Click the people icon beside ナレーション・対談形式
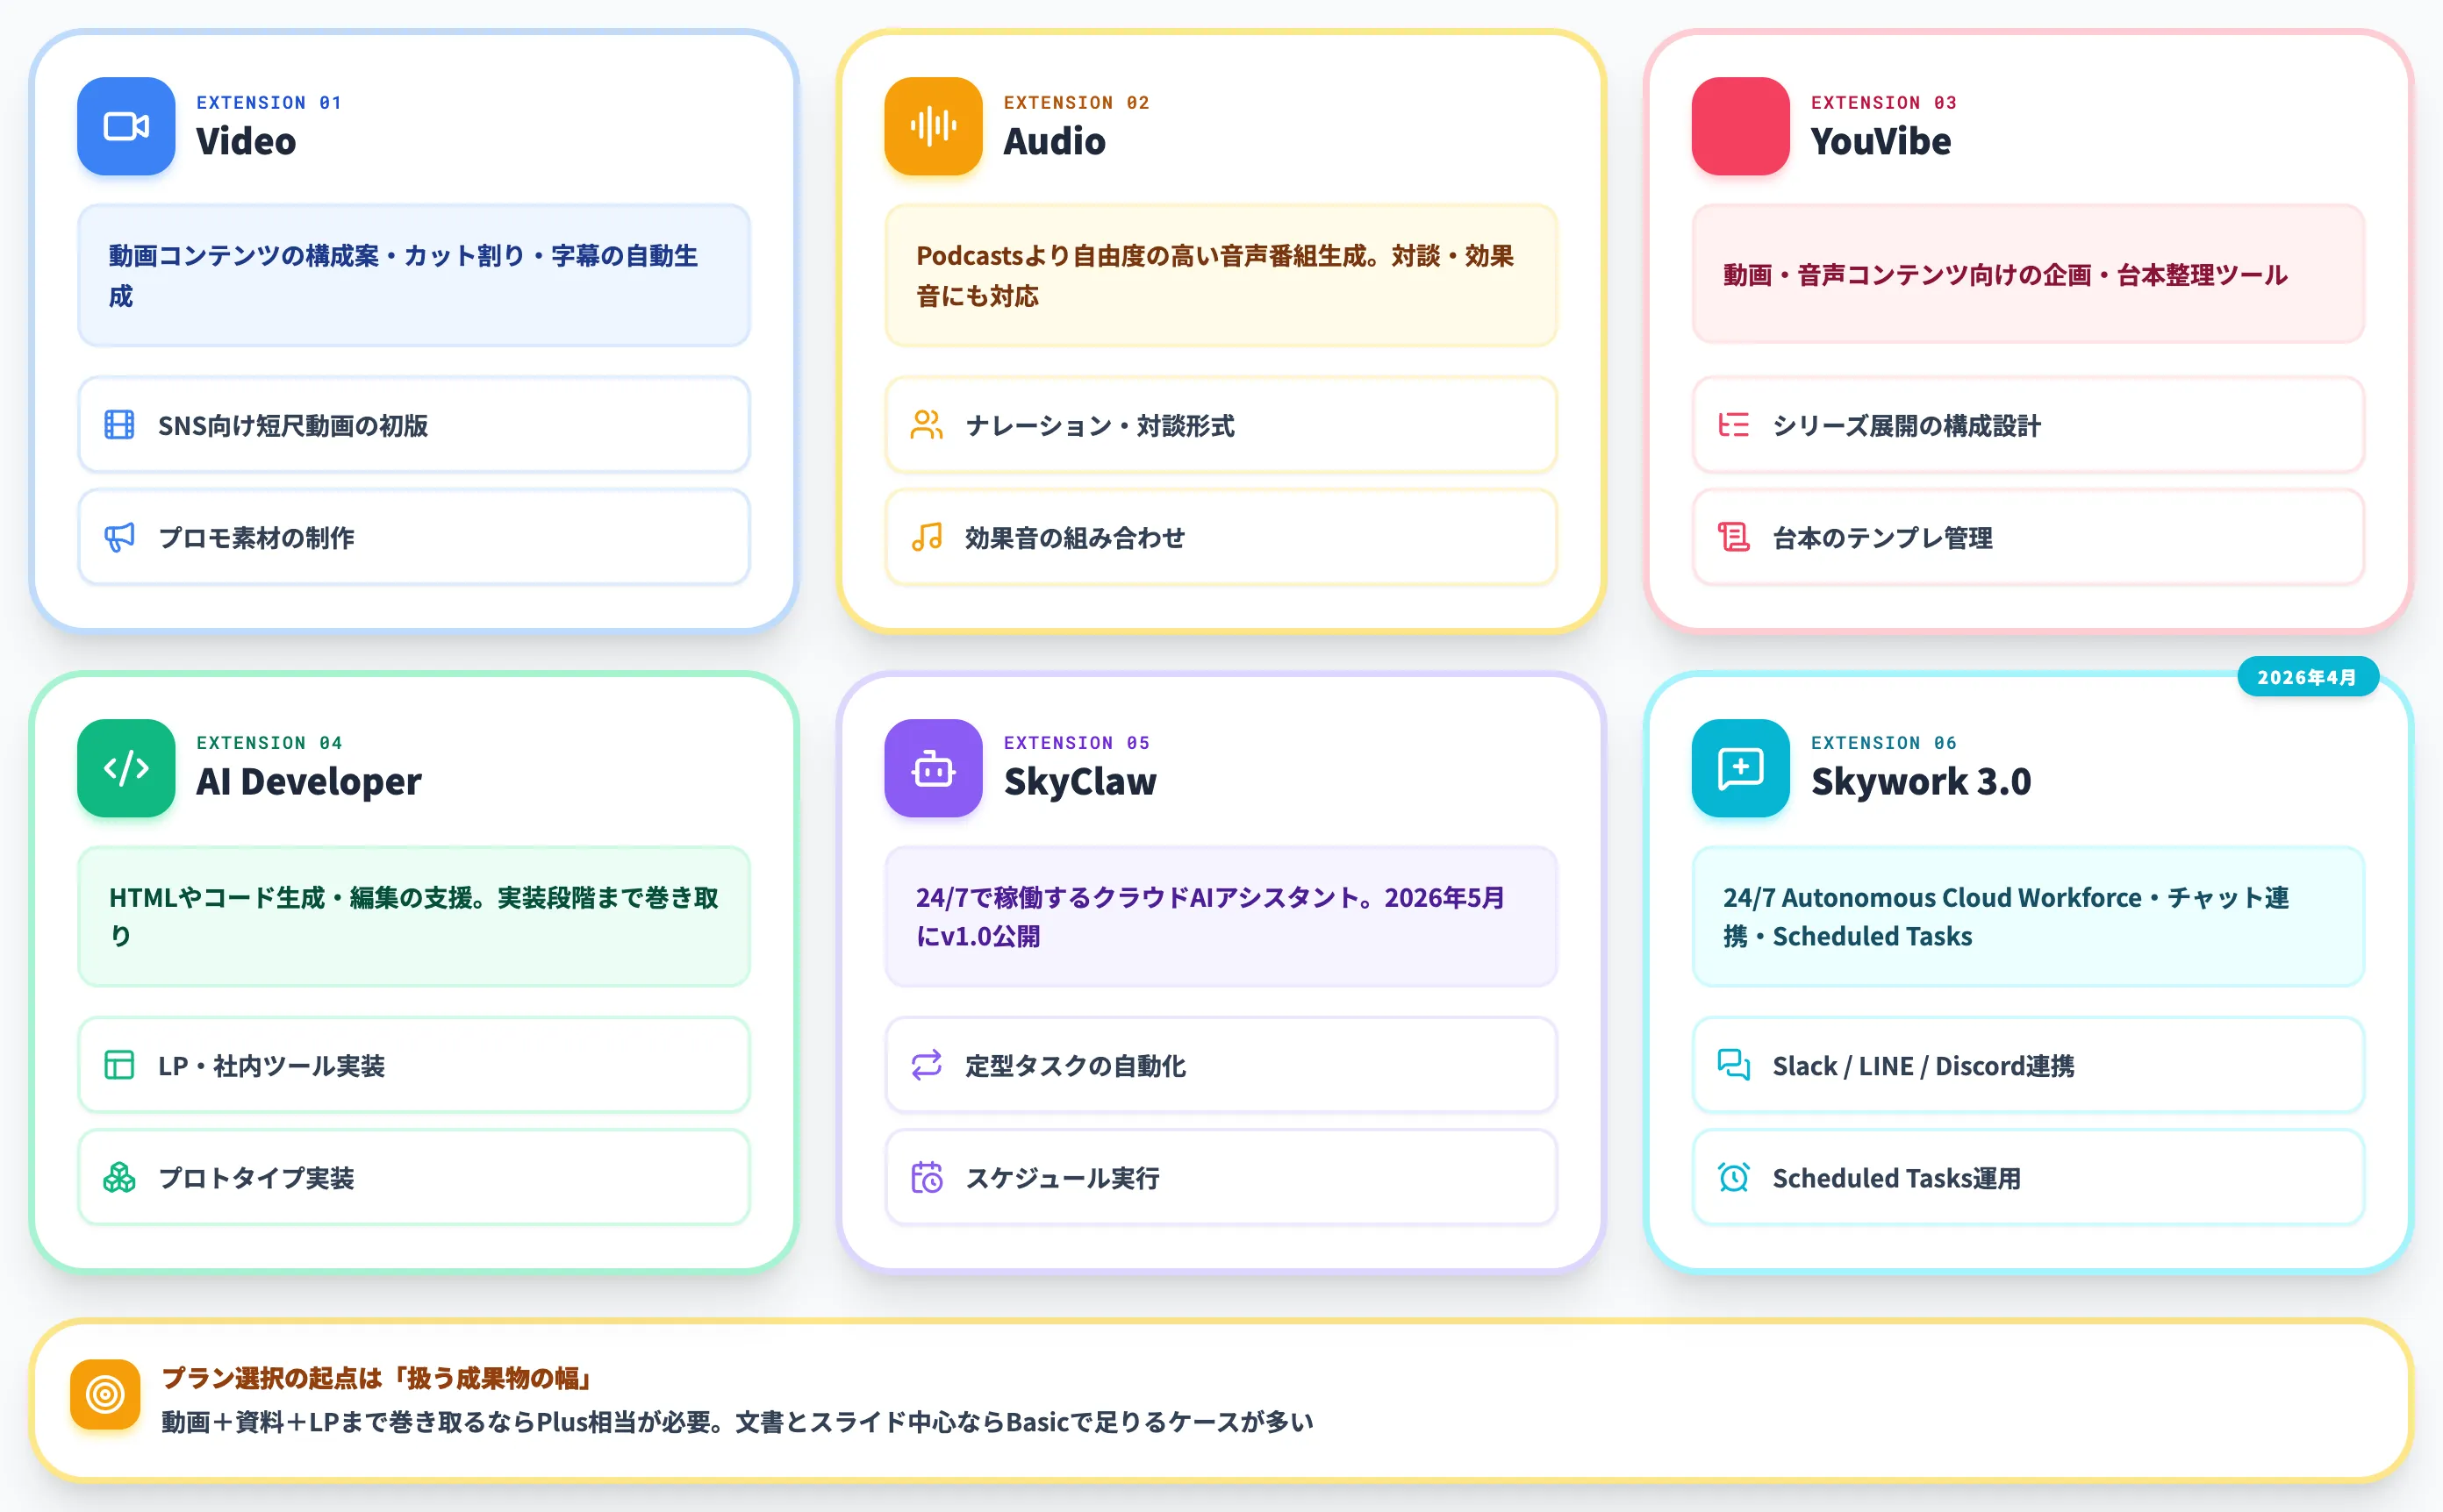Image resolution: width=2443 pixels, height=1512 pixels. point(927,425)
